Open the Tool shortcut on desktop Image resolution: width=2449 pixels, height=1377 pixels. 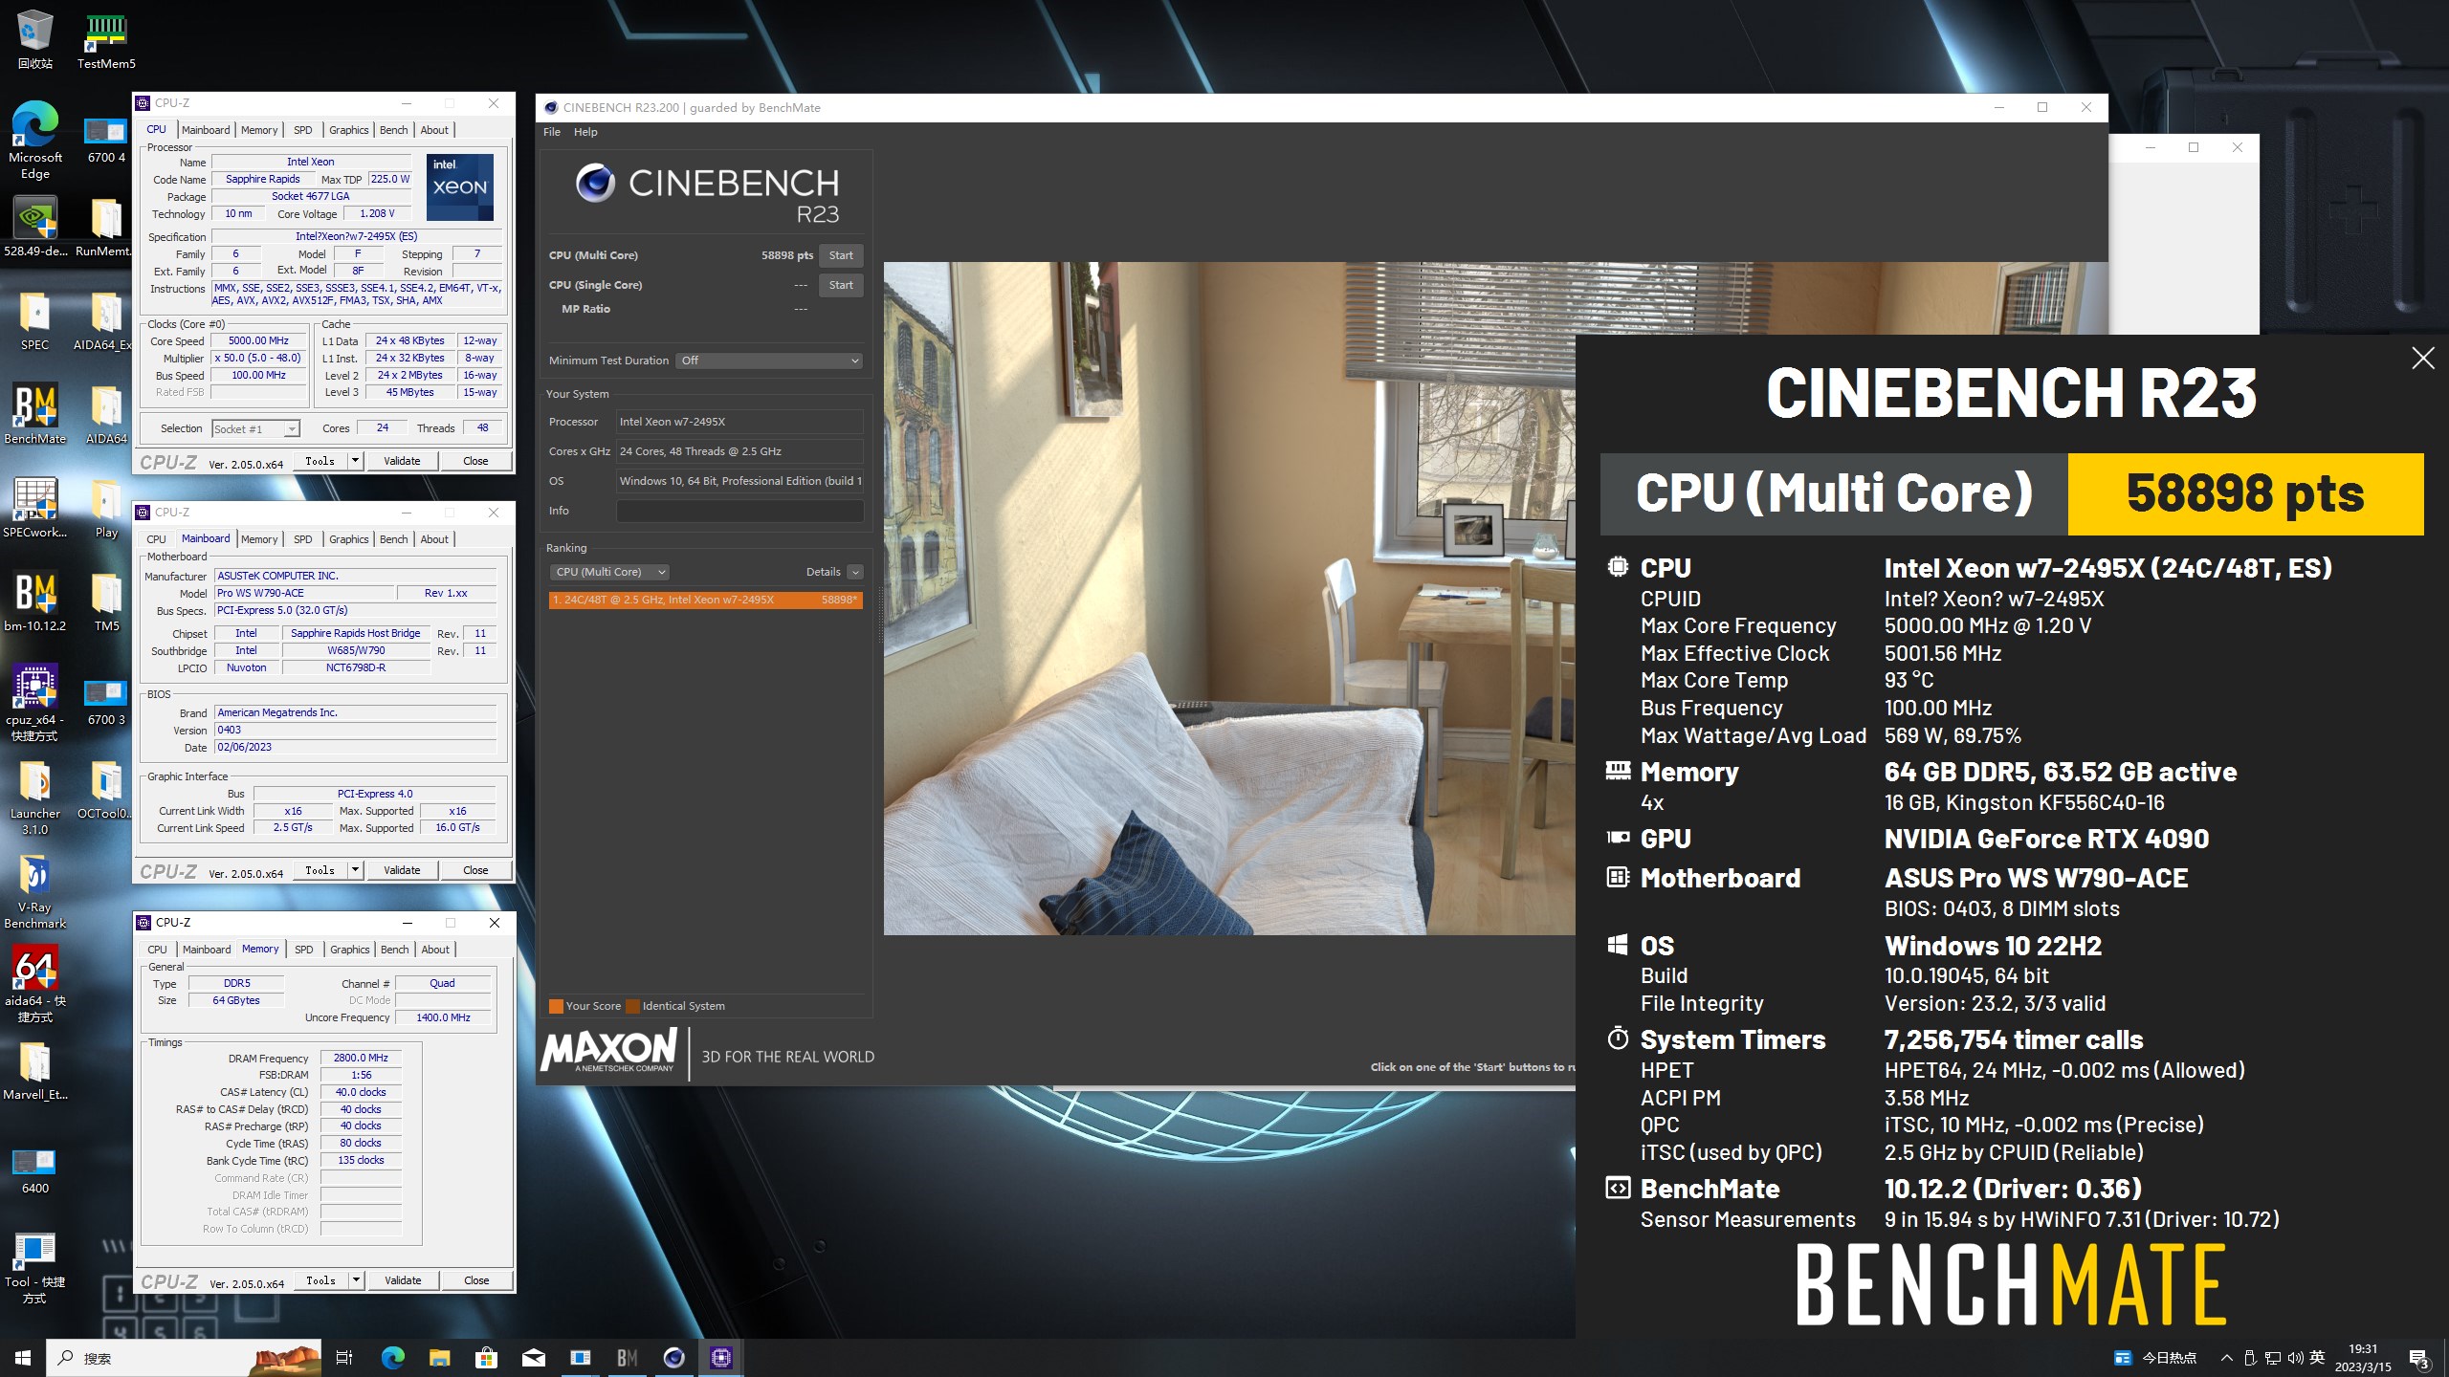[34, 1266]
